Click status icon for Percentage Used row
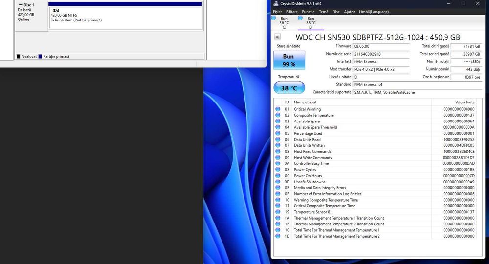 coord(278,133)
